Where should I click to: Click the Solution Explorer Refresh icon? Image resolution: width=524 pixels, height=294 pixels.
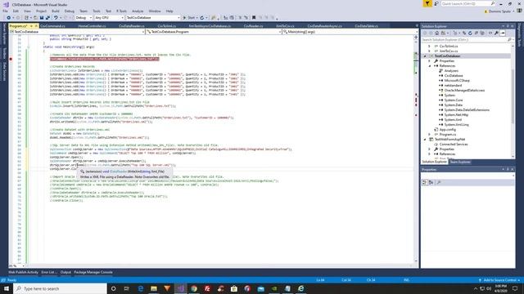pos(470,33)
